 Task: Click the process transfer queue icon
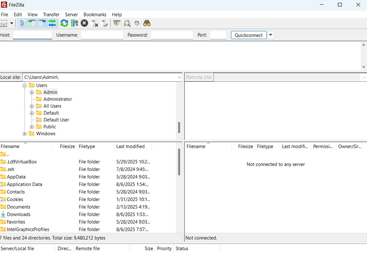[x=74, y=23]
